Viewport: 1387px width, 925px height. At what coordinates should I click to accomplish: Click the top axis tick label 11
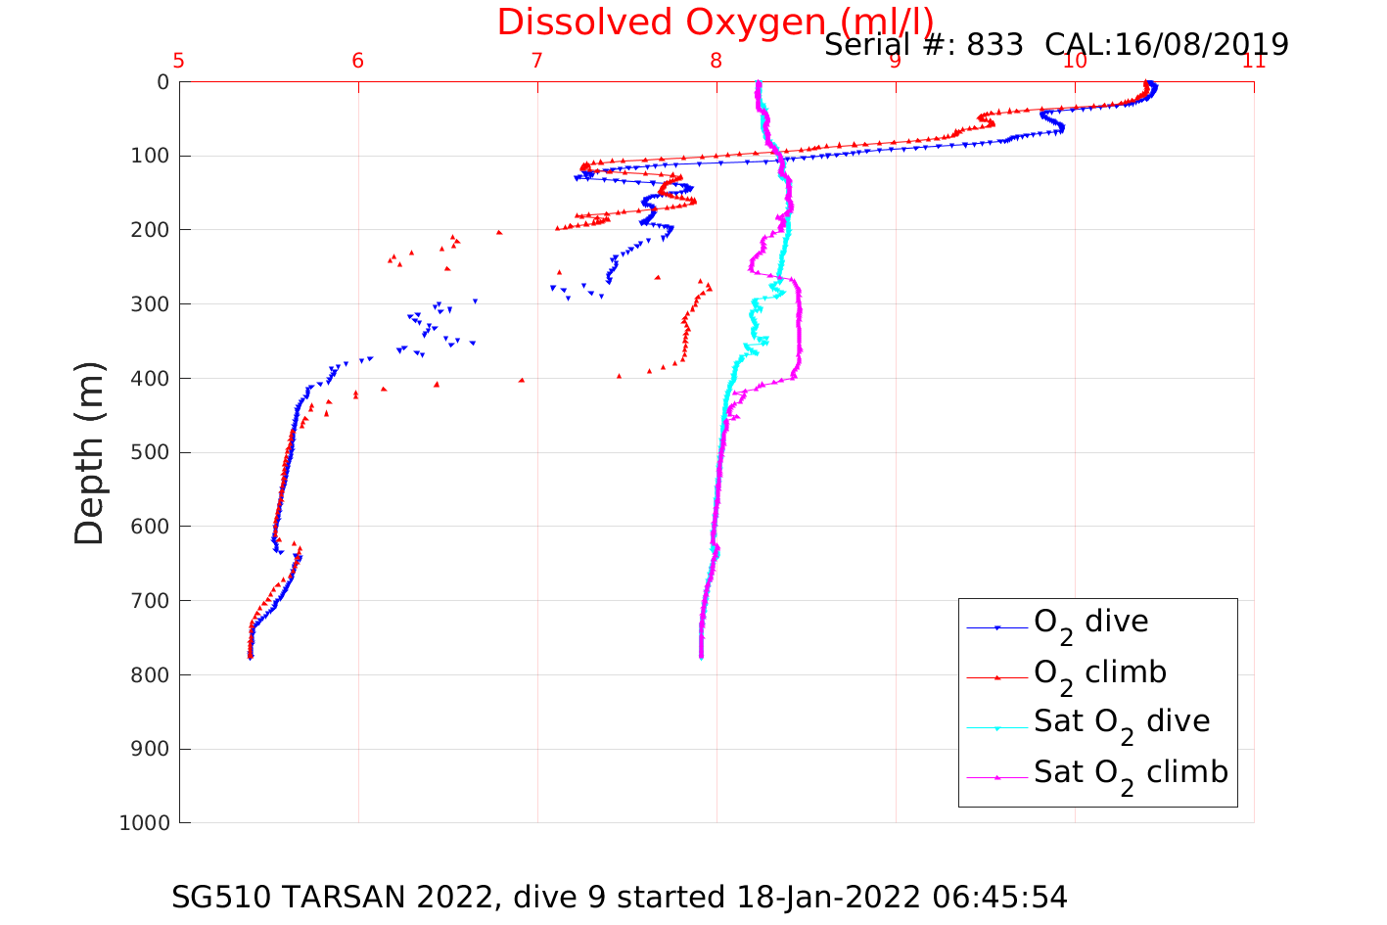[x=1253, y=62]
